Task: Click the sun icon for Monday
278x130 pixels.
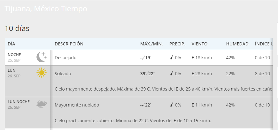Action: pyautogui.click(x=41, y=73)
